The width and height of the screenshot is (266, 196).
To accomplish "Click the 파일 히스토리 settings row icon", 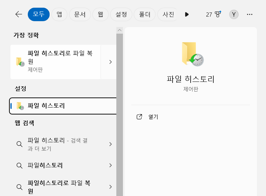I will (x=20, y=106).
